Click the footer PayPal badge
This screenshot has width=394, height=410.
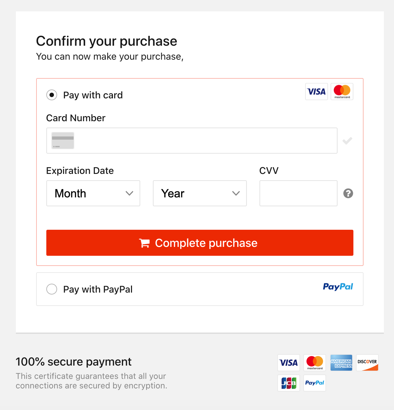pos(315,383)
